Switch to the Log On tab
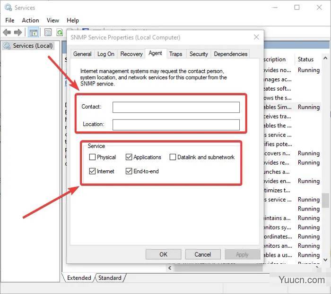The height and width of the screenshot is (294, 331). pos(106,54)
